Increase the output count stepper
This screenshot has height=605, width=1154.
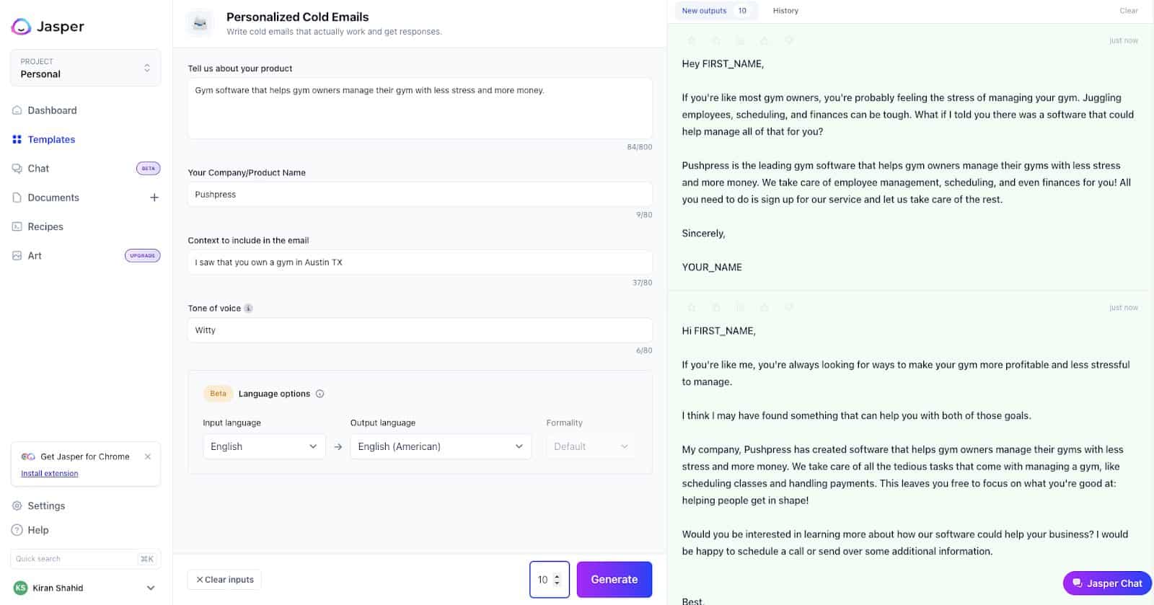tap(557, 576)
